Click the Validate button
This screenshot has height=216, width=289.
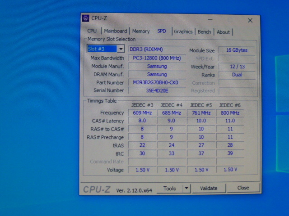tap(209, 188)
